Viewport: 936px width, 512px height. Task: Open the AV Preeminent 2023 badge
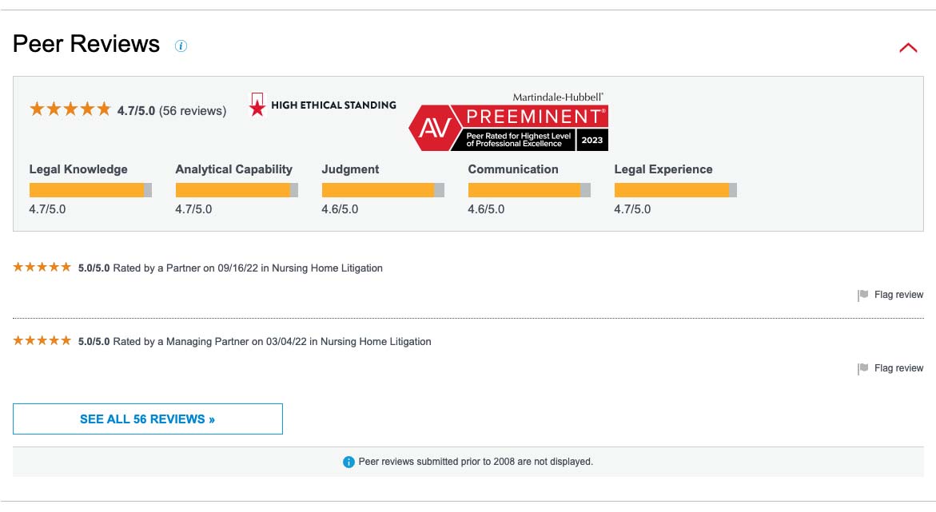tap(508, 121)
